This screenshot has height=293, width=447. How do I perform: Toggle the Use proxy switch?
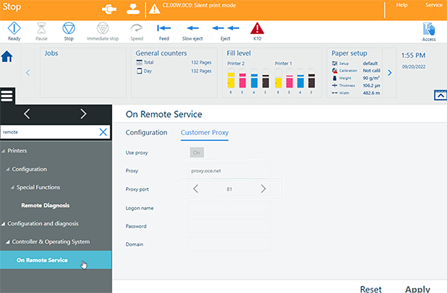[196, 152]
